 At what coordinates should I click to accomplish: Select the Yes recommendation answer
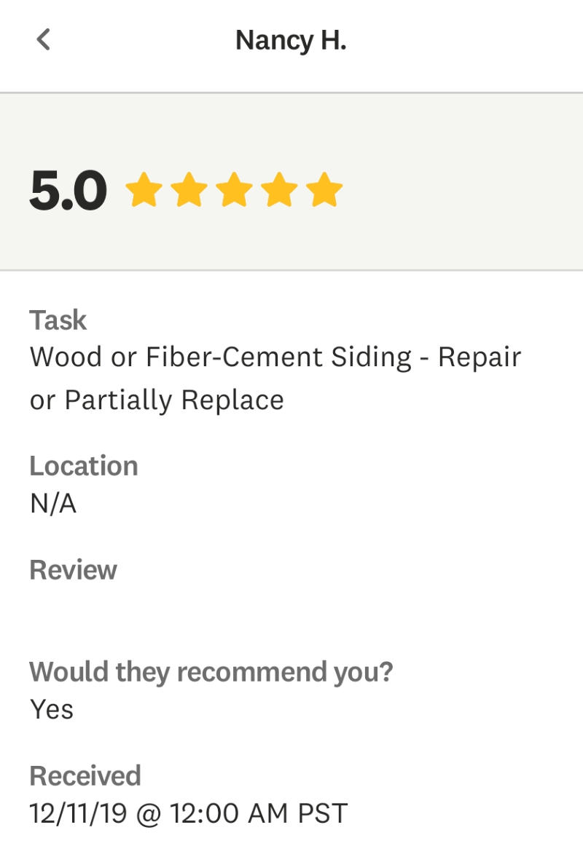pyautogui.click(x=52, y=709)
